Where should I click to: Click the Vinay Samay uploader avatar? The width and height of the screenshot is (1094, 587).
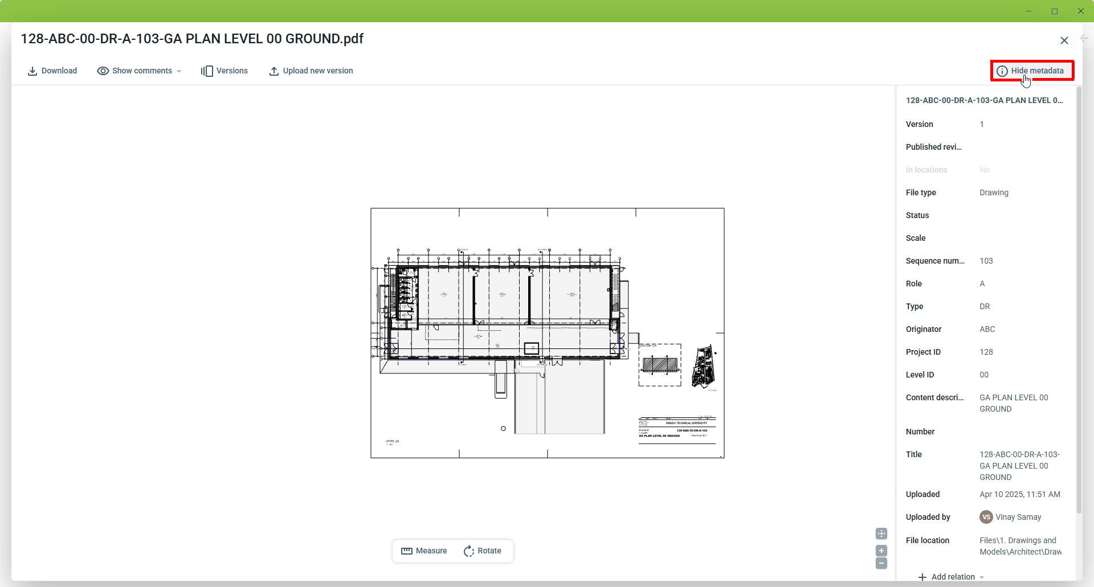click(986, 517)
